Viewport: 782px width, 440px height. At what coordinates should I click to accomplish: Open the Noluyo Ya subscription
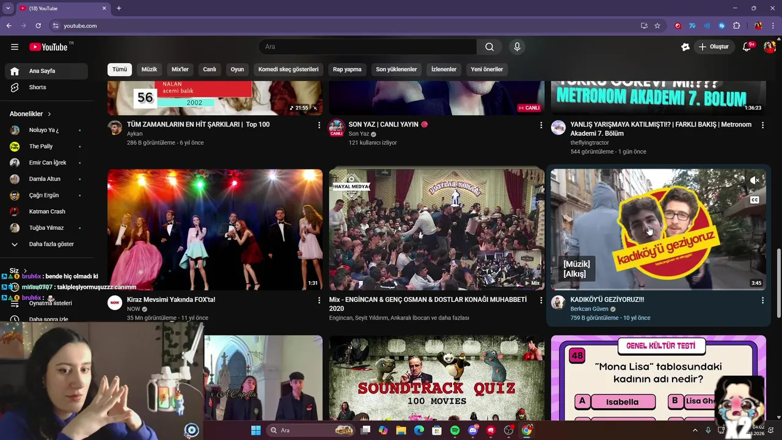(46, 130)
